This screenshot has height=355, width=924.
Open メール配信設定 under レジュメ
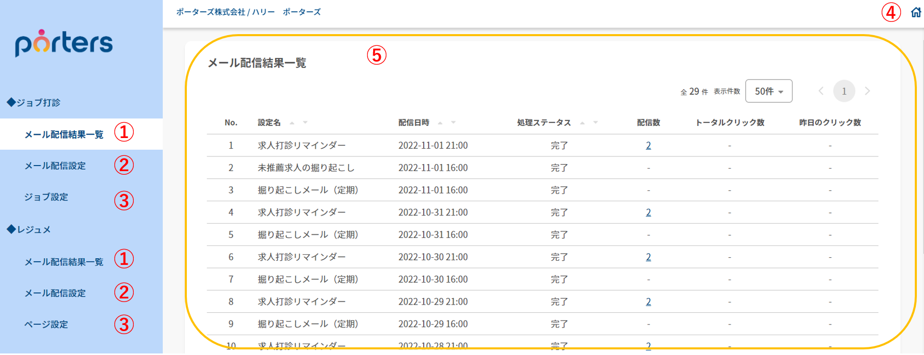coord(55,293)
